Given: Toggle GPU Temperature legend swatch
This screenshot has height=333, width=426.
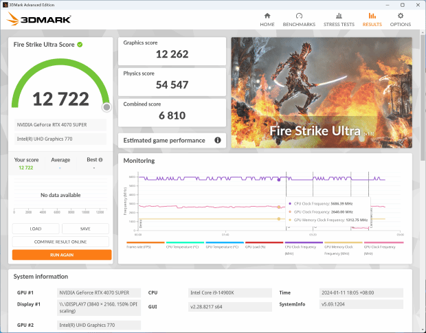Looking at the screenshot, I should (x=225, y=242).
